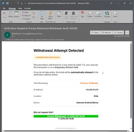
Task: Click the IP address 113.155.75.175
Action: pyautogui.click(x=92, y=90)
